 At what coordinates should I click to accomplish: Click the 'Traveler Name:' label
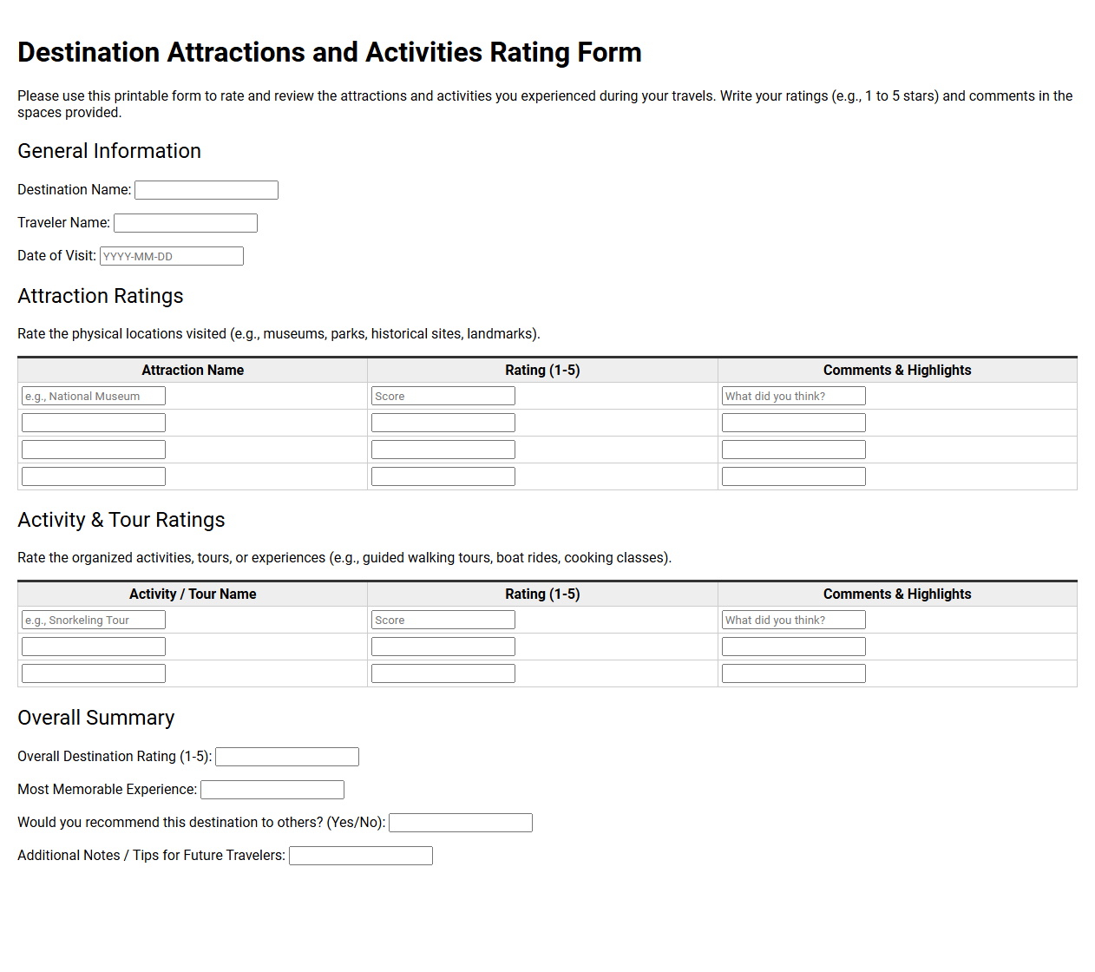click(64, 223)
